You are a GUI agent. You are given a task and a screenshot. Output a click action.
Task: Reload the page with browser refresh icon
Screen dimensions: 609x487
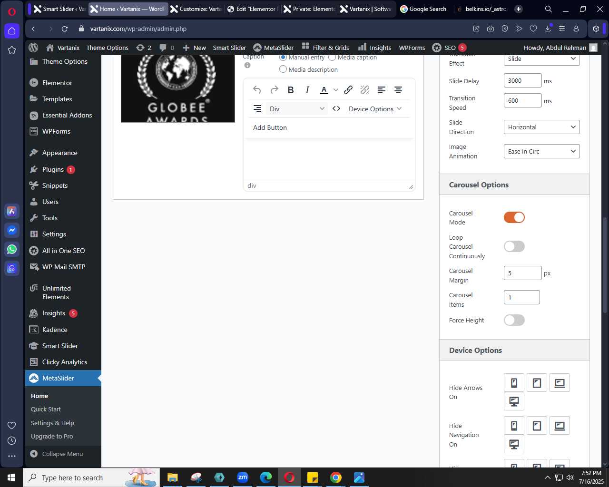point(65,29)
